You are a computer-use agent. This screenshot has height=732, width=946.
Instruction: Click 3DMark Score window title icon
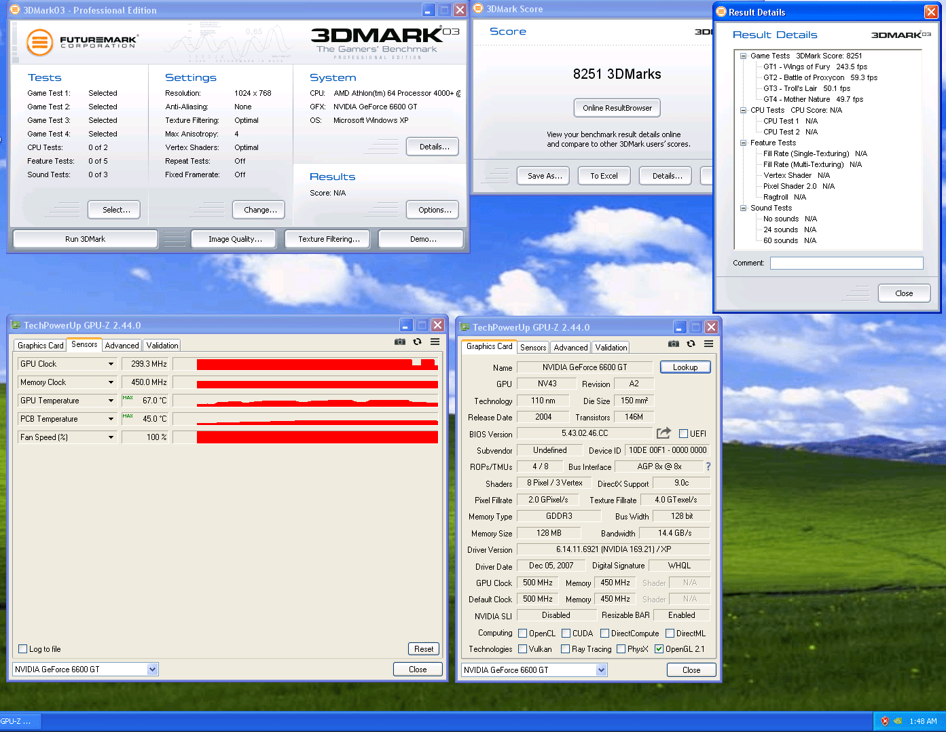(x=478, y=9)
